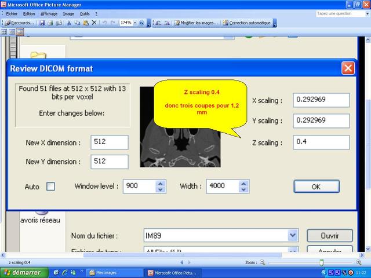Switch to Single Picture view
Viewport: 371px width, 278px height.
coord(20,32)
